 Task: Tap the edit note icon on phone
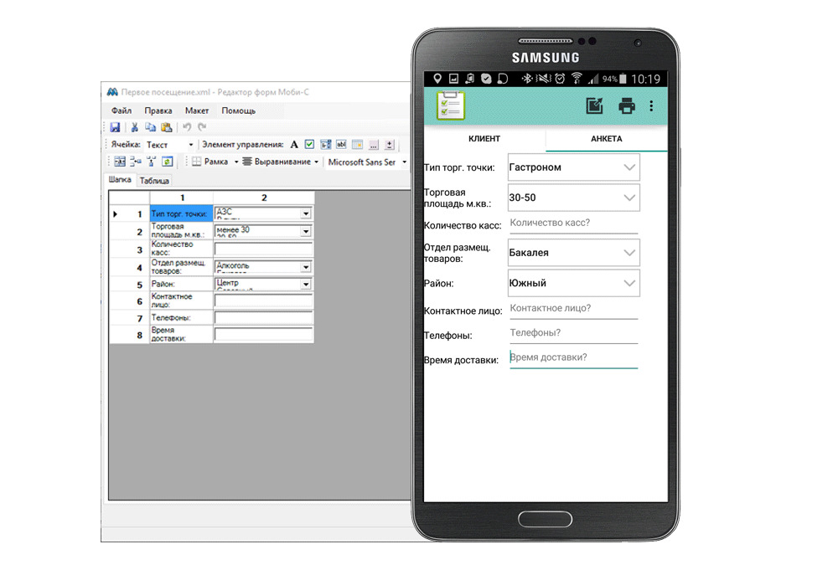pos(594,105)
